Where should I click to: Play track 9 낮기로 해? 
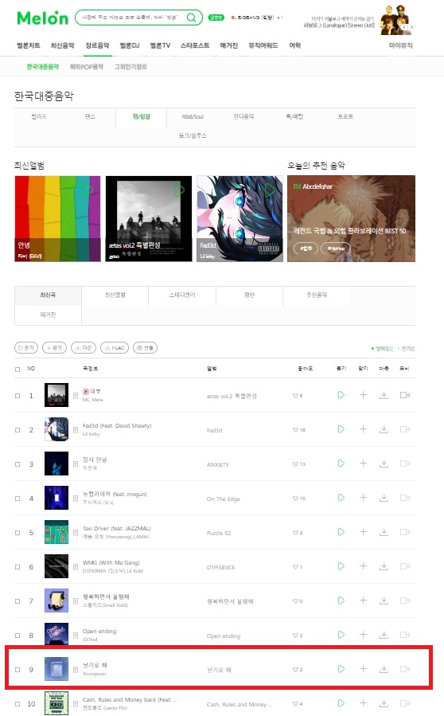(341, 669)
